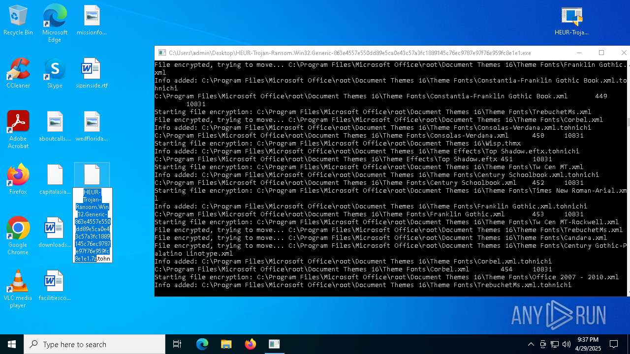Click console line 'Starting file encryption: ...Wisp.thmx'
The image size is (630, 354).
(338, 144)
